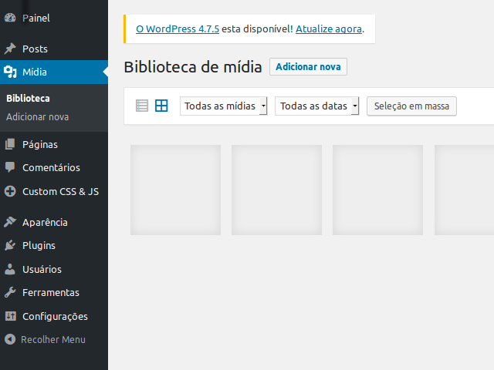Open the Plugins menu item
The image size is (494, 370).
[54, 245]
